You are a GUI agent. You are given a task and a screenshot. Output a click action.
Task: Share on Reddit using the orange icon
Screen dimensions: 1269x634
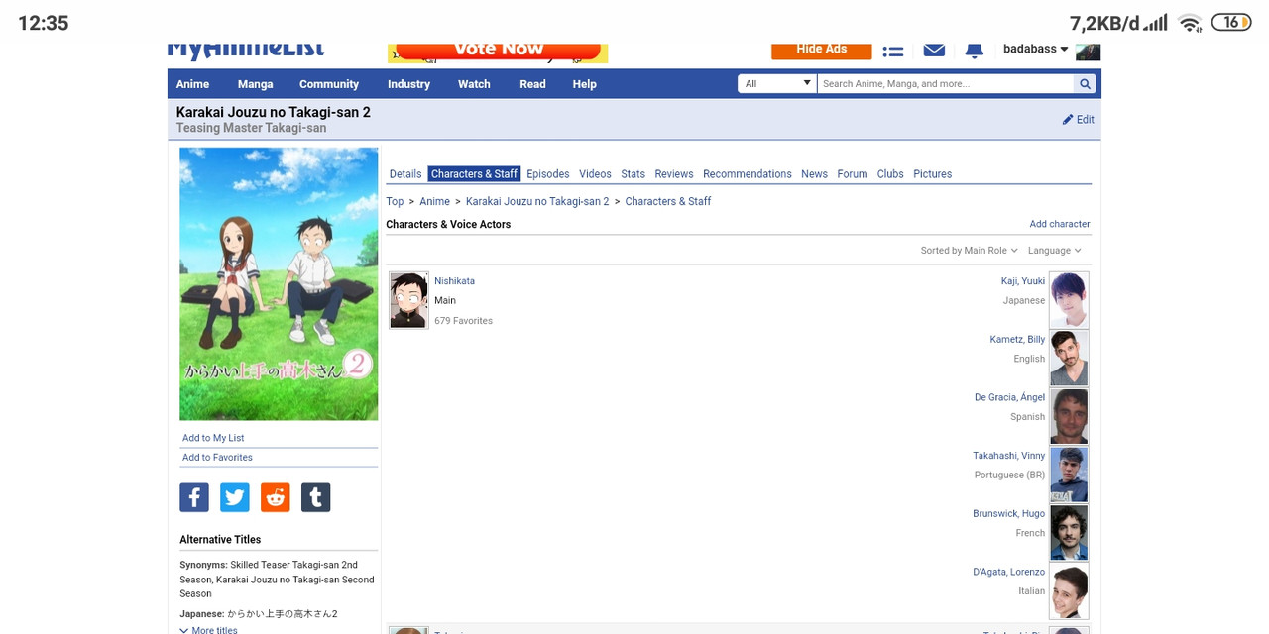(x=276, y=497)
